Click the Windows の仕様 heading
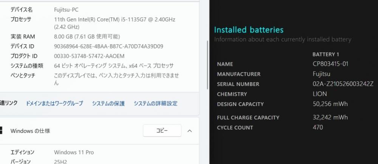378x164 pixels. pyautogui.click(x=30, y=131)
